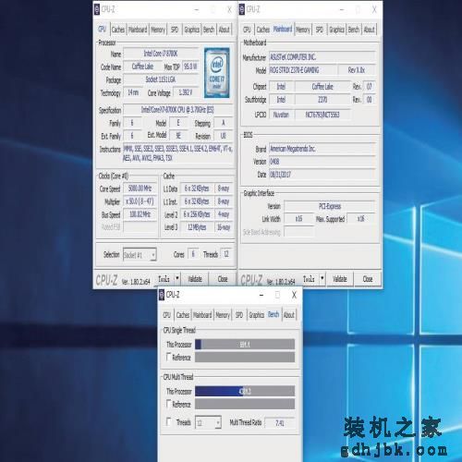Click the Multiplier value field
This screenshot has height=462, width=462.
pyautogui.click(x=140, y=201)
